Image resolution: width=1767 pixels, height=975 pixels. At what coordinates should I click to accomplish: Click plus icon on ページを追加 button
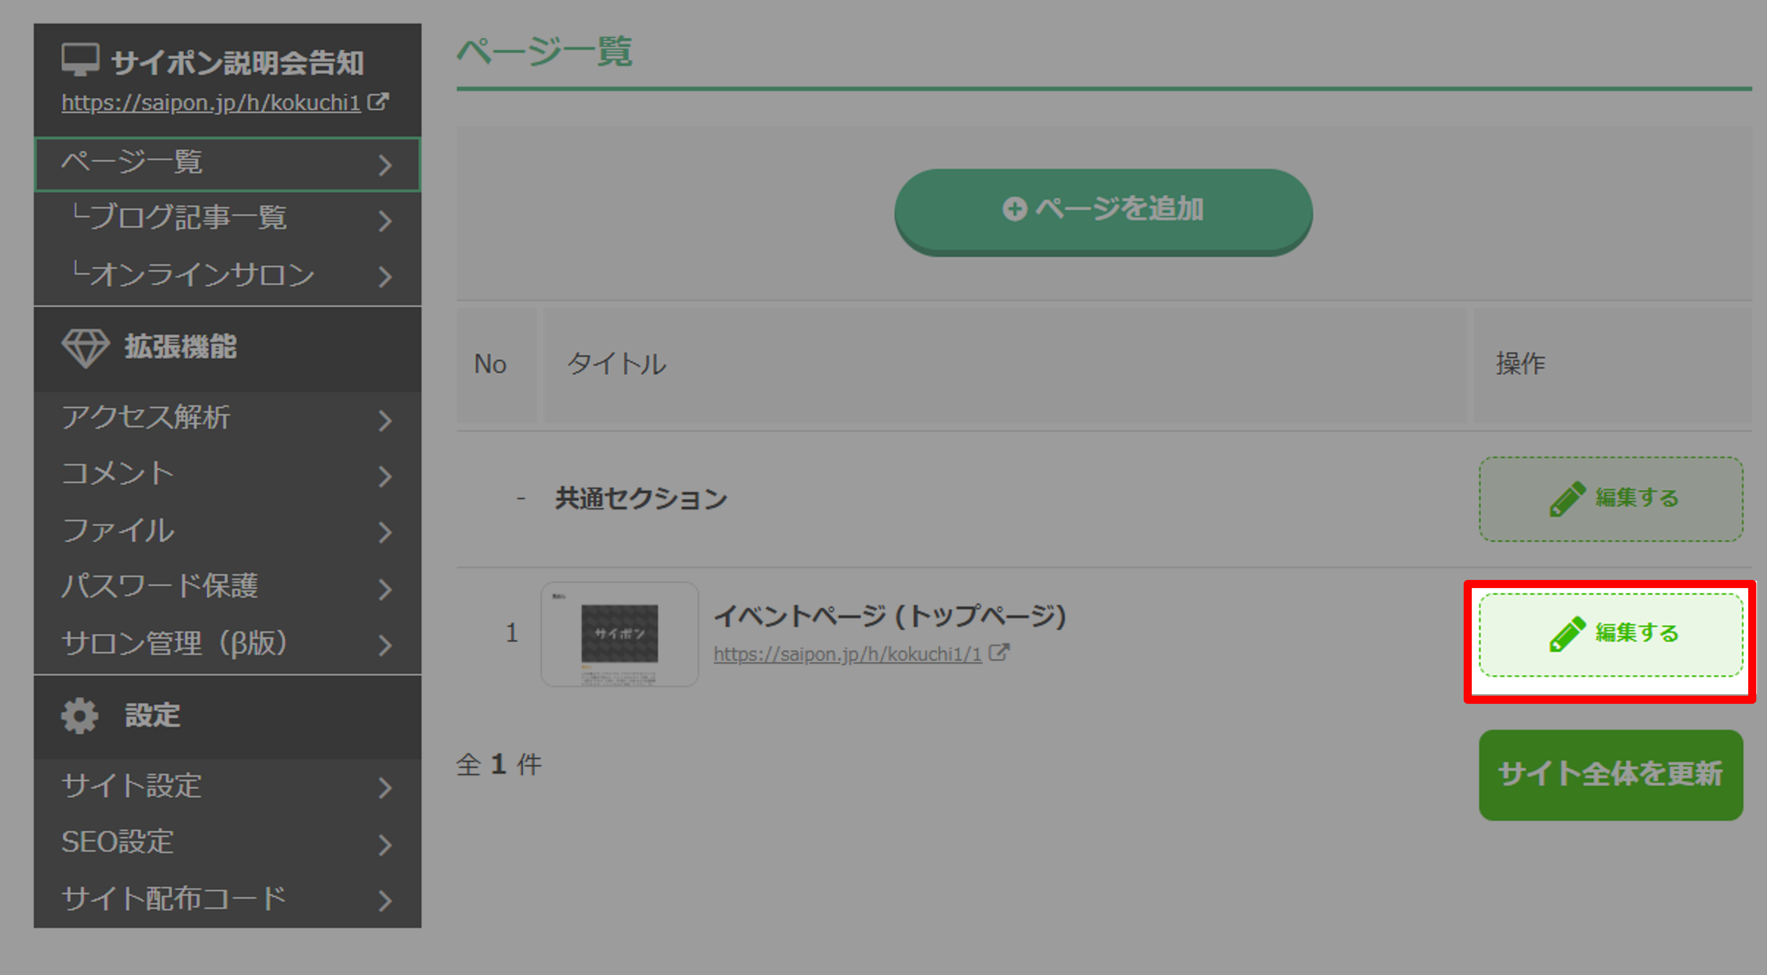pos(1015,209)
